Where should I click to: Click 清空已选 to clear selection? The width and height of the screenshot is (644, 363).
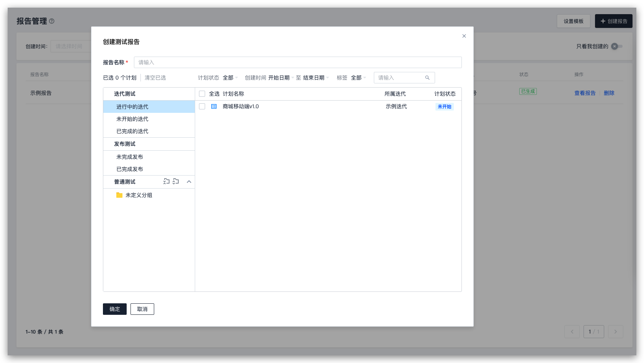click(x=155, y=78)
